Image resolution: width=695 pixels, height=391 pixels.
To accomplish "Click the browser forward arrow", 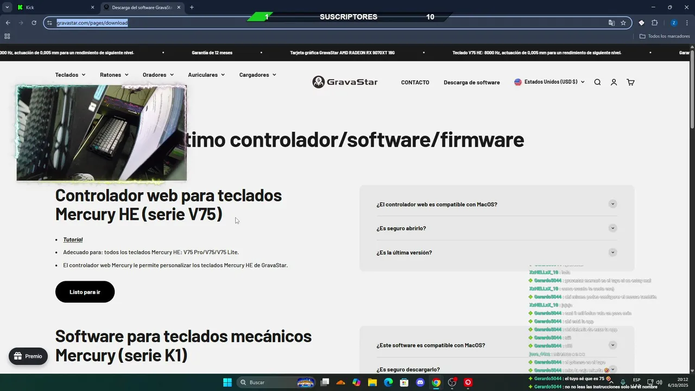I will [x=21, y=23].
